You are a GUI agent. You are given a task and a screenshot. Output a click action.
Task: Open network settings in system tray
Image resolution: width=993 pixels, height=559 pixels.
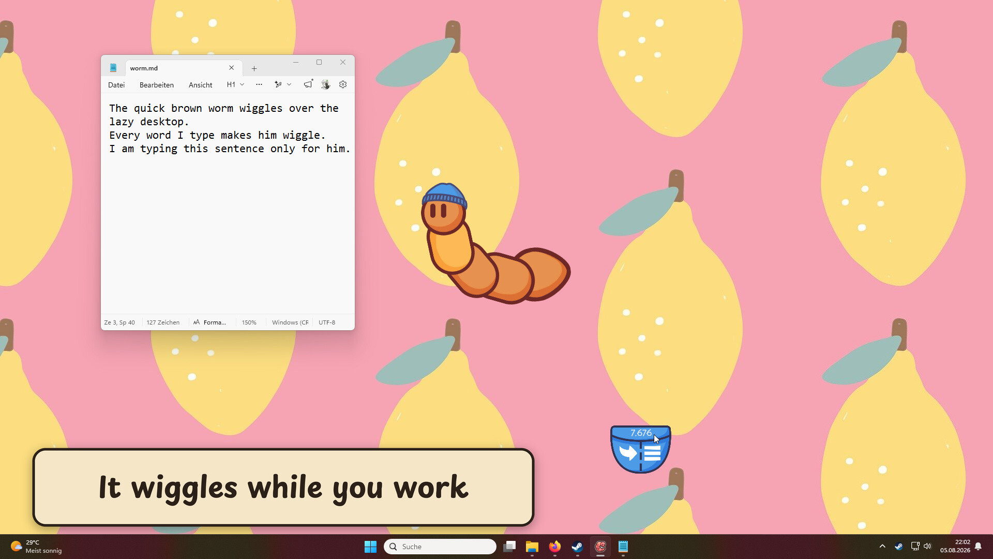(x=915, y=546)
